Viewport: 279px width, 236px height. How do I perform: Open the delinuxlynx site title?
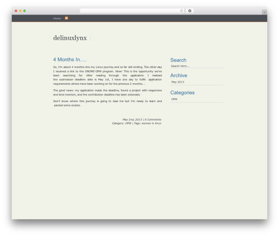tap(70, 38)
